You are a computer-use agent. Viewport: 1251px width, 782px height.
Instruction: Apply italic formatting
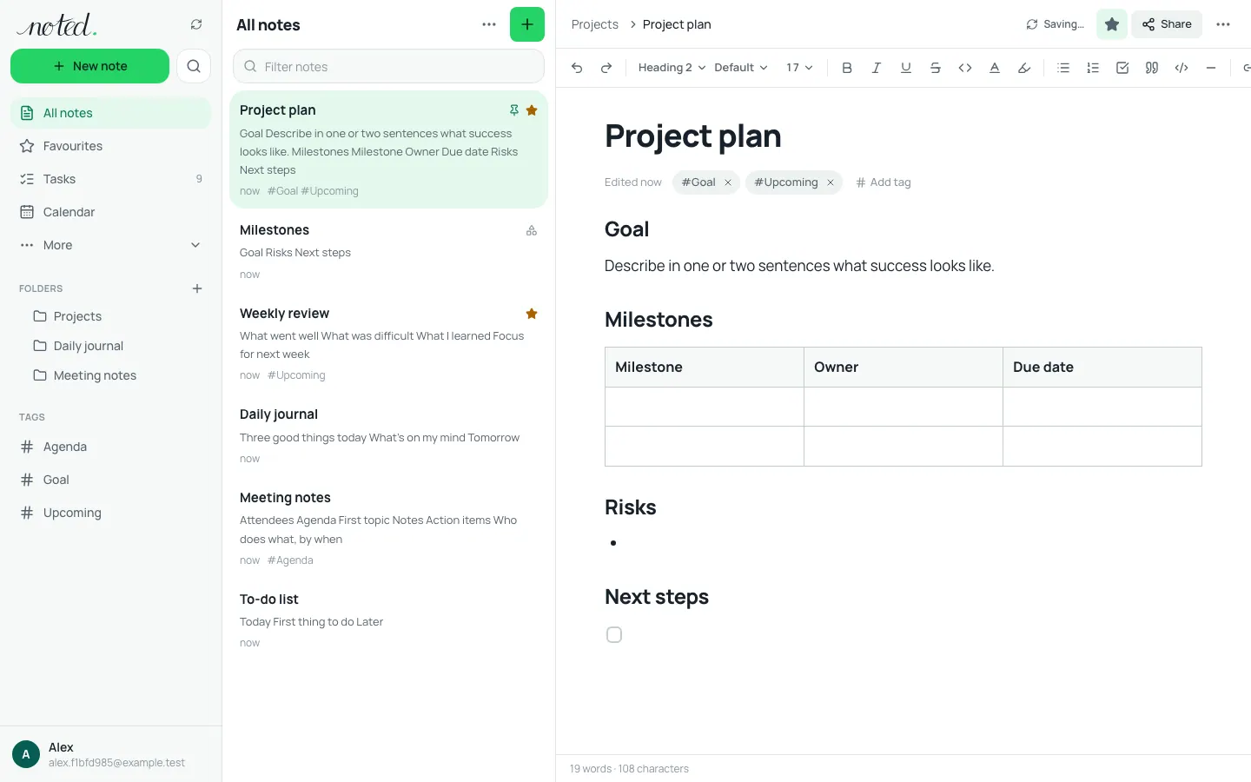tap(877, 68)
